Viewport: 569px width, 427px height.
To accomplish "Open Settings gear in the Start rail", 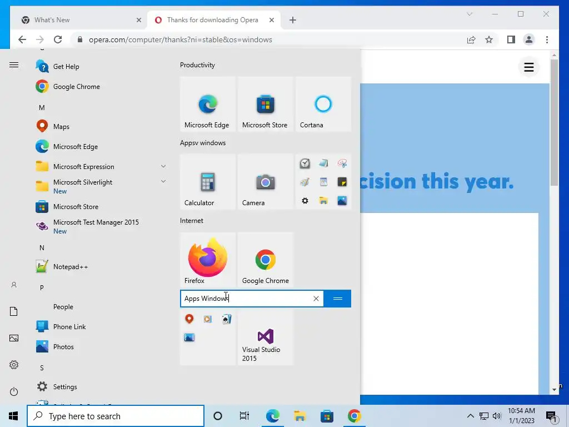I will pyautogui.click(x=14, y=365).
